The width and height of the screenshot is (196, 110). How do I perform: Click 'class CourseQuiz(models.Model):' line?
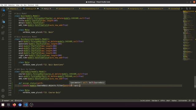[31, 72]
